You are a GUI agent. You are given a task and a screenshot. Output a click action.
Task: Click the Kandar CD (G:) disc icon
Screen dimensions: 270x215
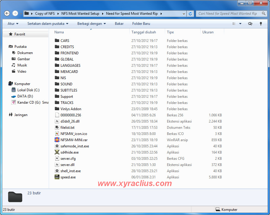13,102
